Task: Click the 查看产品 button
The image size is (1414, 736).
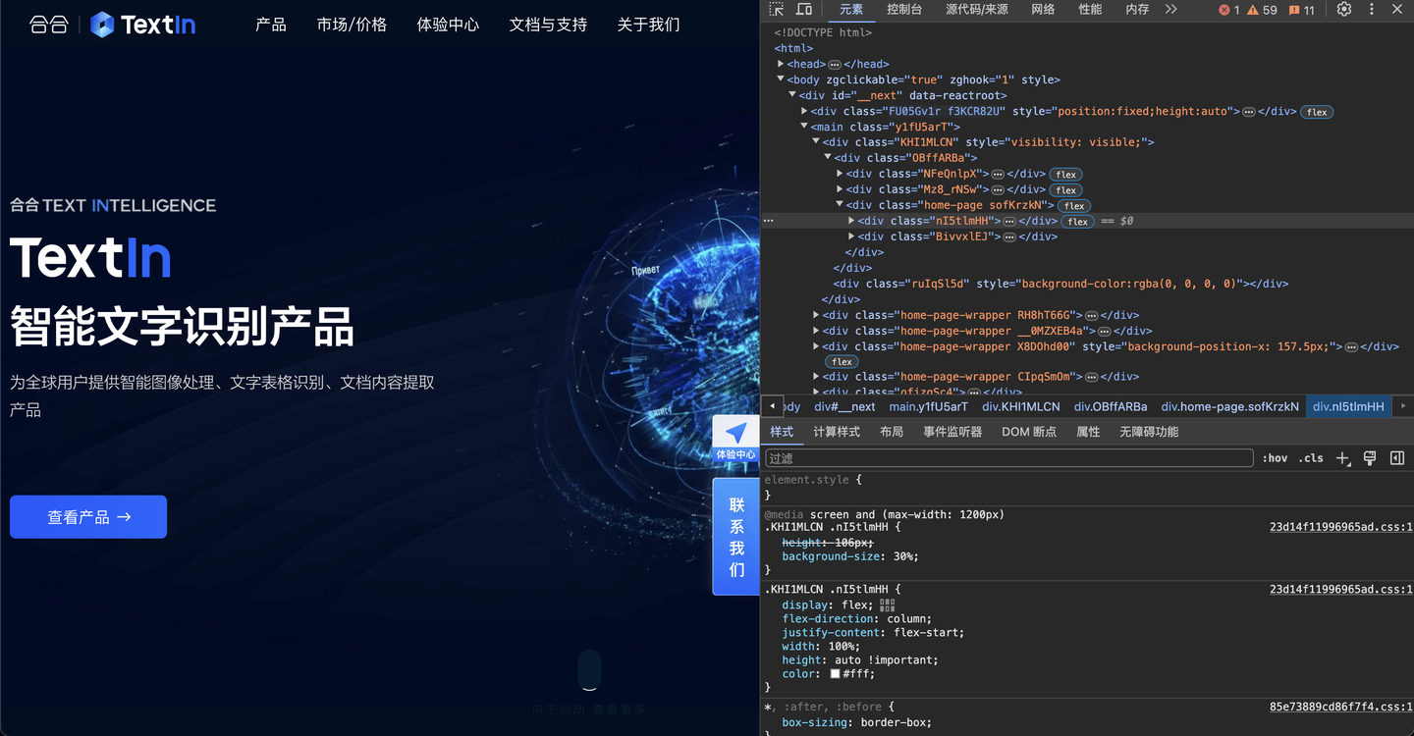Action: point(88,517)
